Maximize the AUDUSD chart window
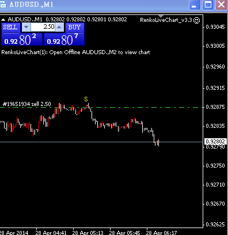 (x=208, y=5)
